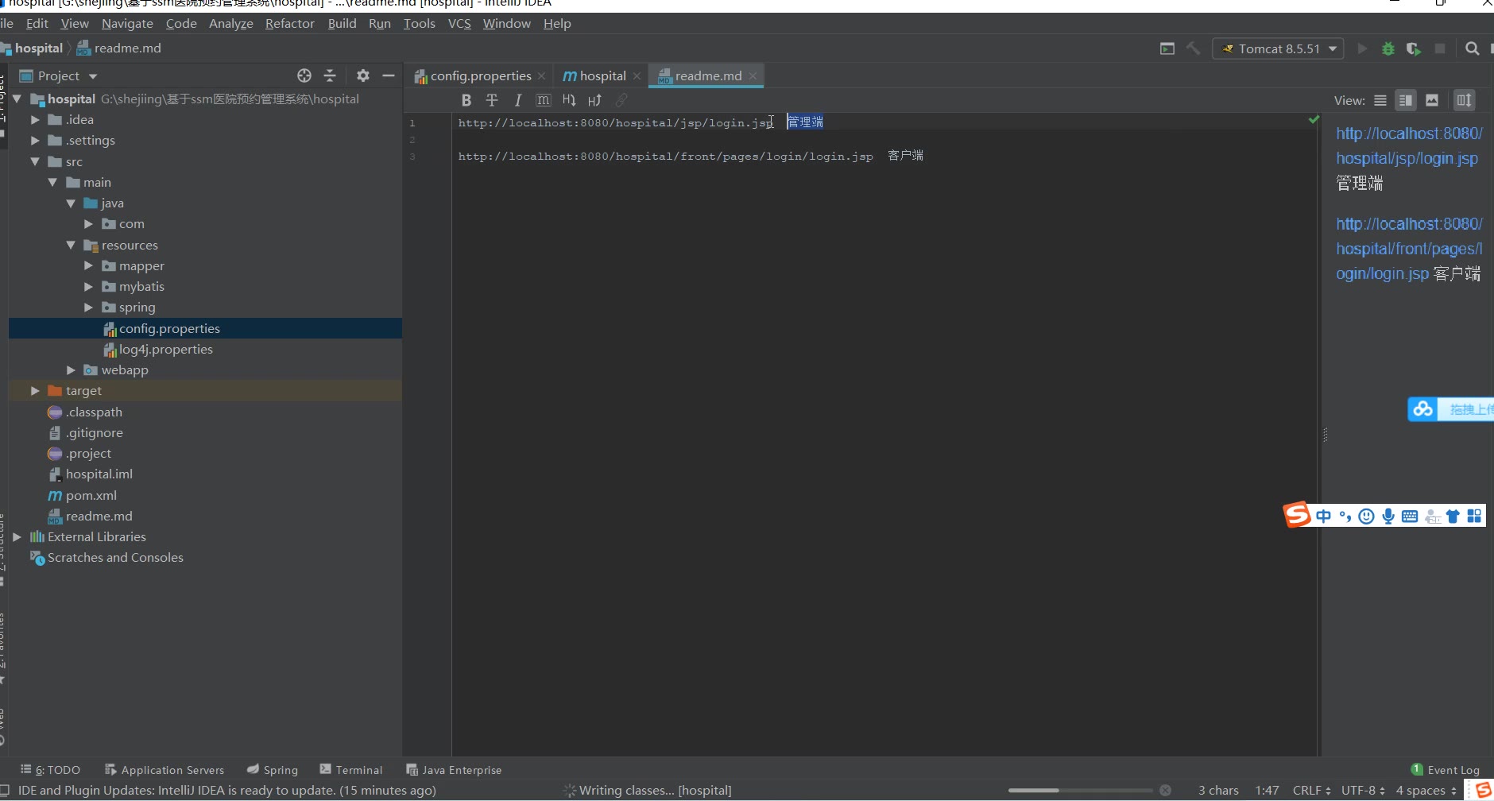Open the Event Log
The width and height of the screenshot is (1494, 801).
(x=1446, y=770)
